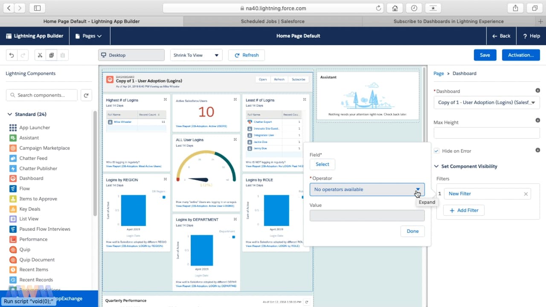Select the Chatter Feed component
Viewport: 546px width, 307px height.
tap(33, 158)
